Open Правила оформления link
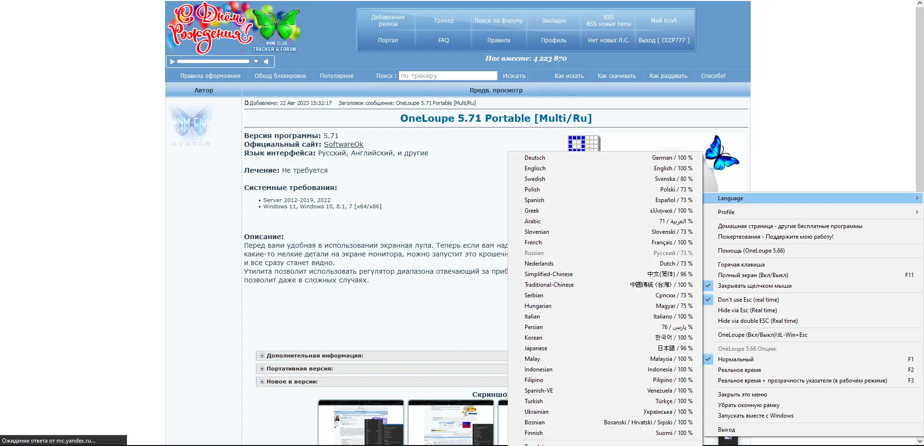 210,76
